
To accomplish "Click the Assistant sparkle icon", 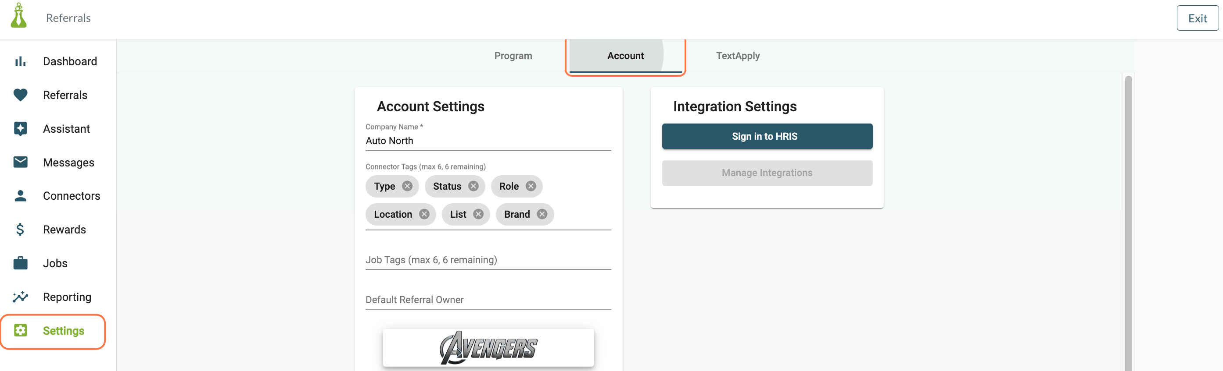I will (x=21, y=129).
